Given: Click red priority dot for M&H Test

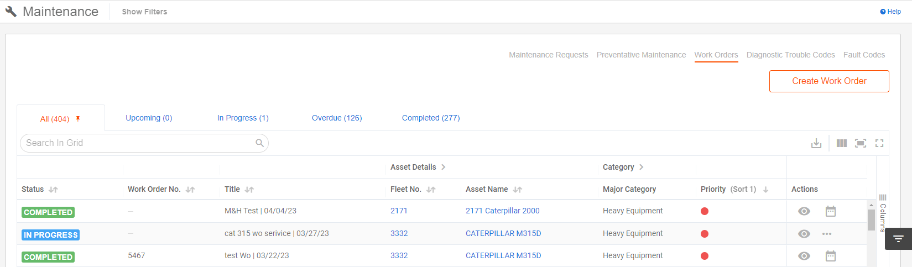Looking at the screenshot, I should pyautogui.click(x=705, y=211).
